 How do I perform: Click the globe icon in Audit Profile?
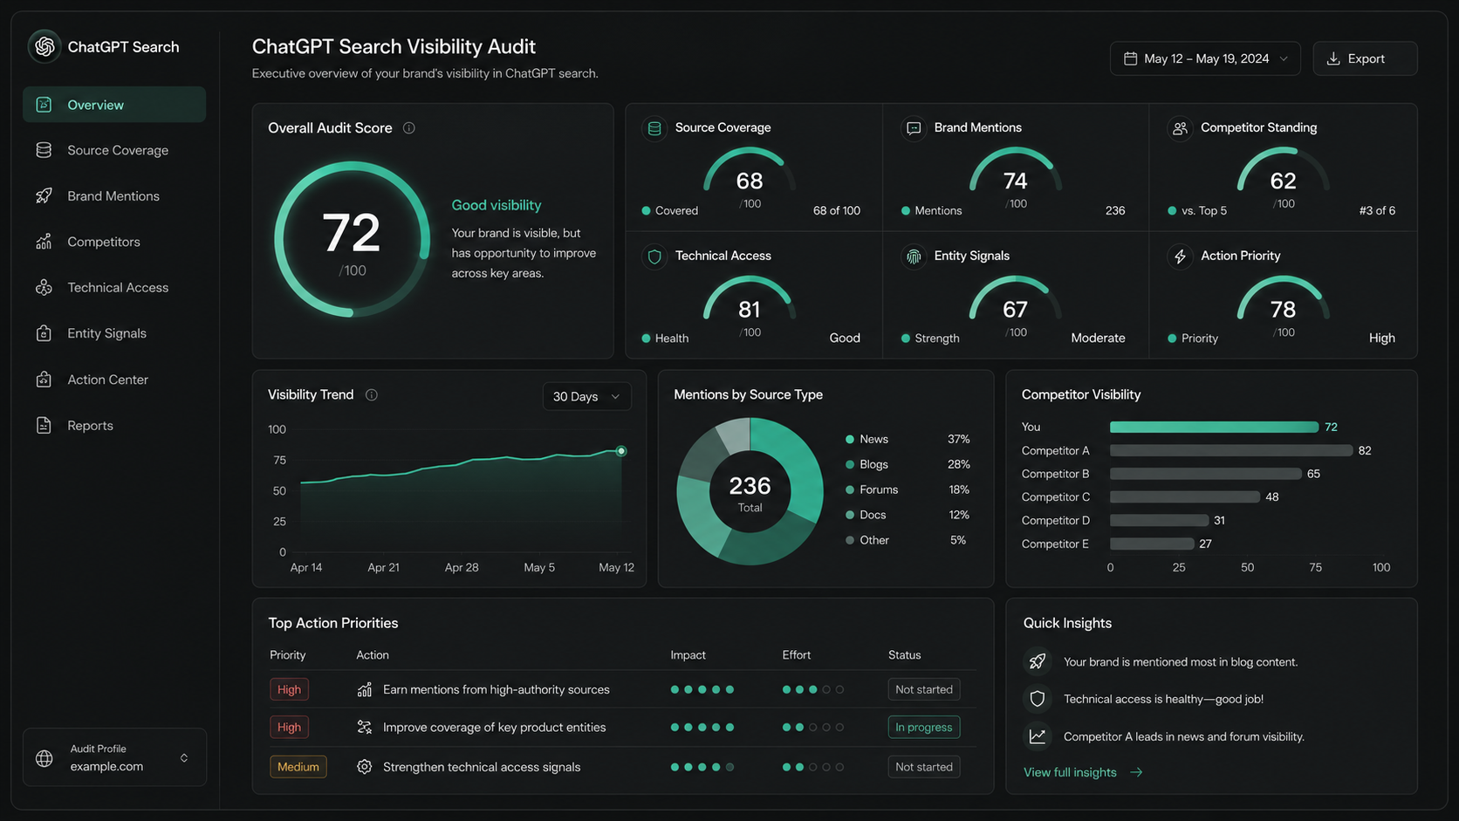click(x=45, y=758)
